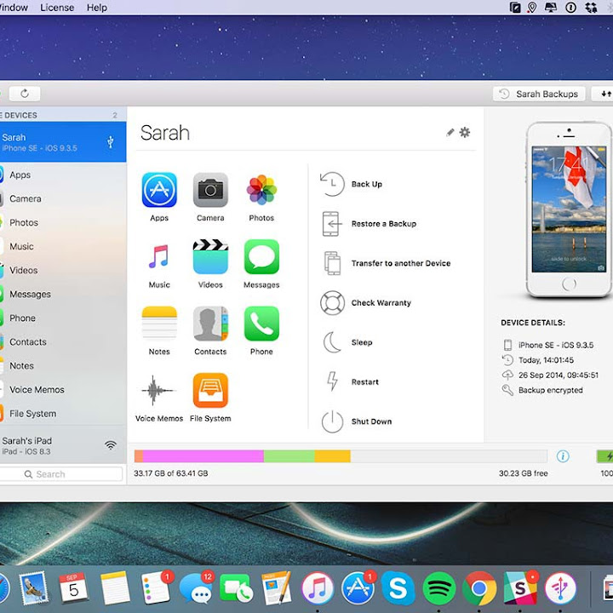Screen dimensions: 613x613
Task: Click the Back Up clock icon
Action: pyautogui.click(x=332, y=184)
